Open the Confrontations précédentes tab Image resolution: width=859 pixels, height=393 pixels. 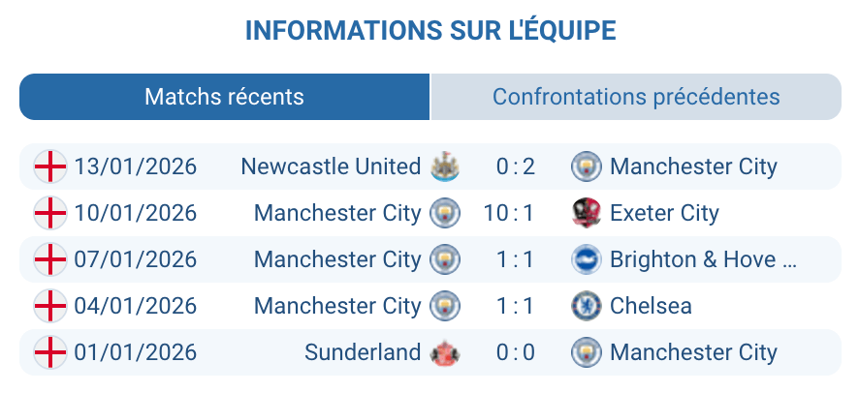(636, 97)
